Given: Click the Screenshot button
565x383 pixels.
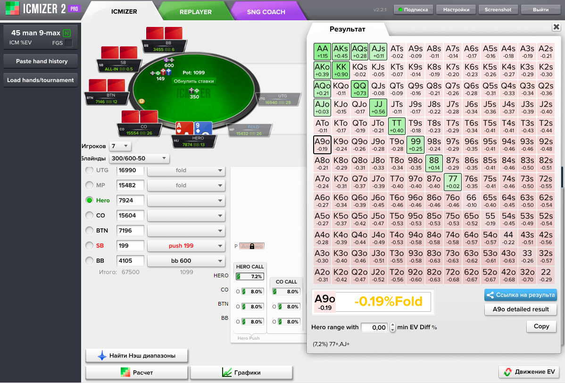Looking at the screenshot, I should tap(498, 10).
